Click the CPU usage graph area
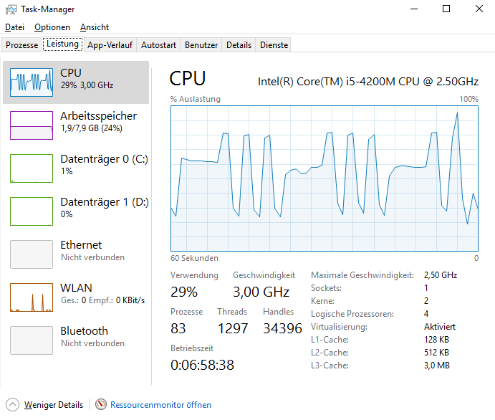Viewport: 495px width, 420px height. pyautogui.click(x=324, y=179)
